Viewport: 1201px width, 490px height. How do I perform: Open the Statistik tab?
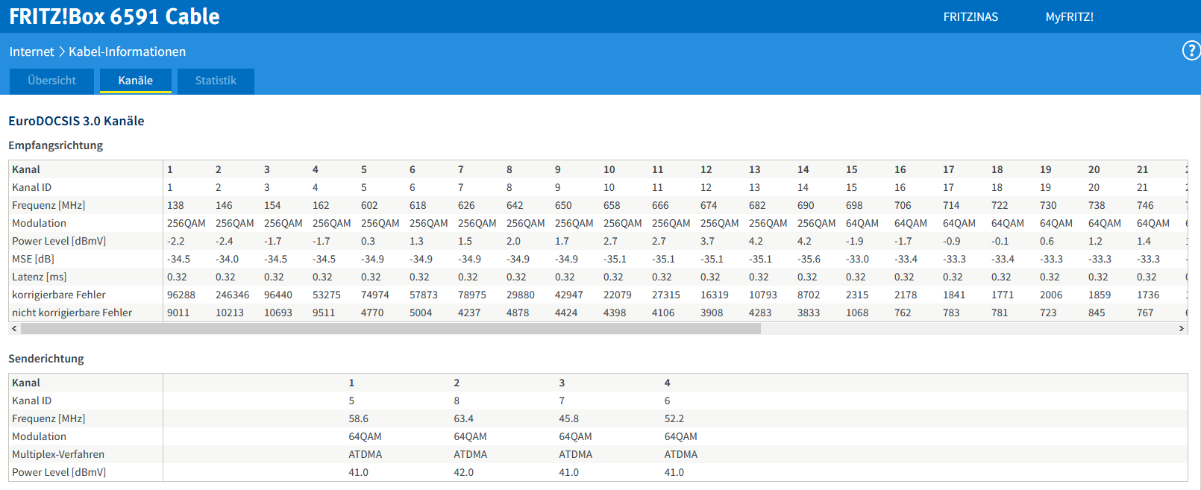pos(216,81)
